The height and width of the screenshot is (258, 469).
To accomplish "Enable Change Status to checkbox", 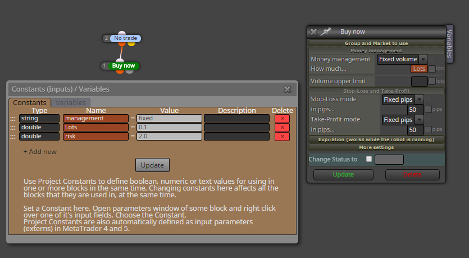I will click(x=369, y=159).
